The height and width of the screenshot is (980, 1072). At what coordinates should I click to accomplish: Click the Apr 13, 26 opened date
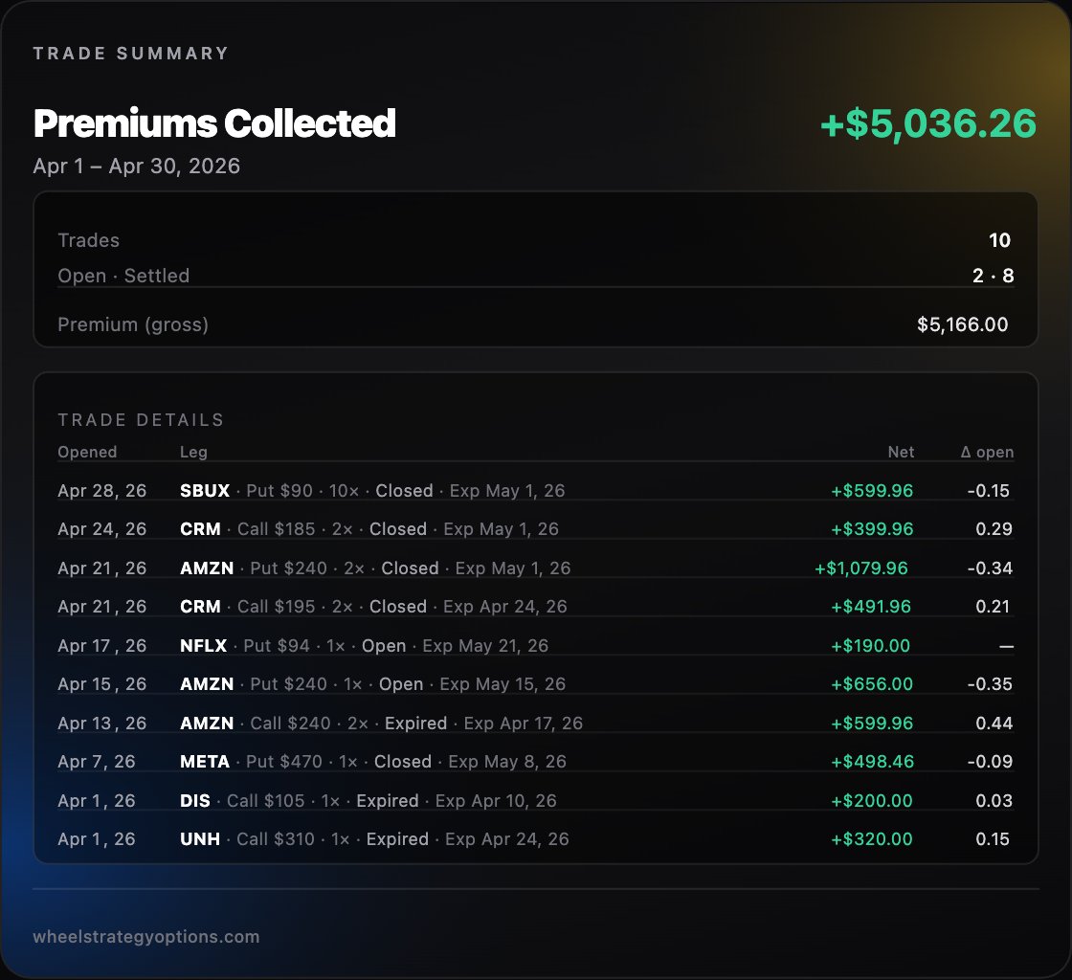tap(101, 724)
